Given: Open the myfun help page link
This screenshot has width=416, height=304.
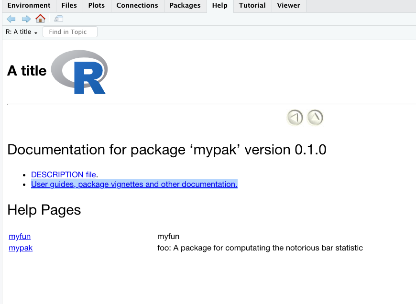Looking at the screenshot, I should point(20,236).
